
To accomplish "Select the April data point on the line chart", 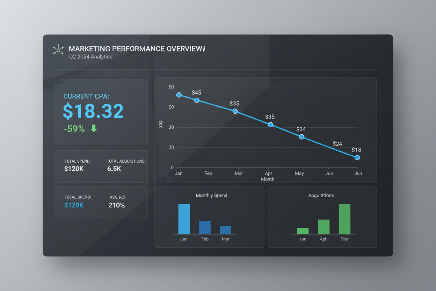I will [x=270, y=125].
